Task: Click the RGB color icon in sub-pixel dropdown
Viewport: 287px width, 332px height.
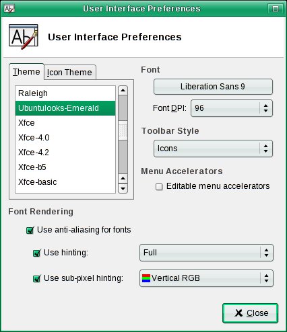Action: pyautogui.click(x=146, y=278)
